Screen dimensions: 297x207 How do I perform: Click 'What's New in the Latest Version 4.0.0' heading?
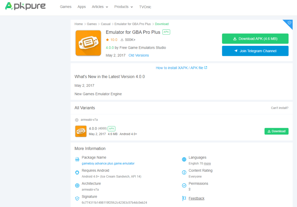109,77
